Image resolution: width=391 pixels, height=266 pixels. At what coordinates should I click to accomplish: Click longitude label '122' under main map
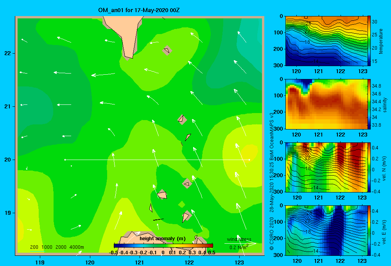coord(190,262)
